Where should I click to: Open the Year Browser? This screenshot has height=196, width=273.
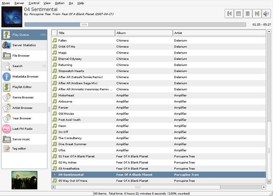coord(24,119)
